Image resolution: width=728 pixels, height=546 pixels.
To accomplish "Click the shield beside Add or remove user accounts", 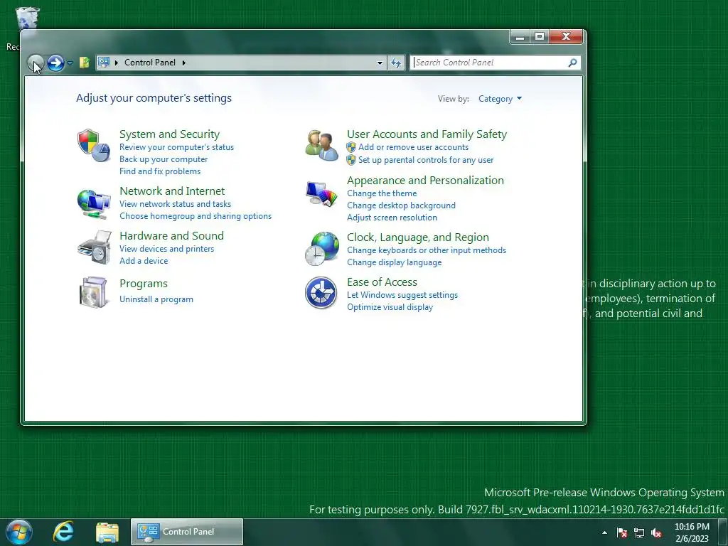I will click(351, 147).
